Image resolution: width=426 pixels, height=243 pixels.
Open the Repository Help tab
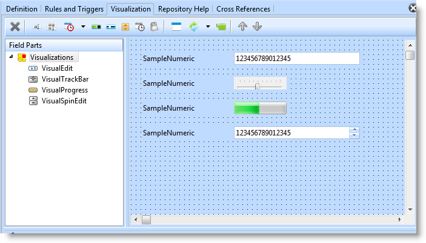click(184, 9)
